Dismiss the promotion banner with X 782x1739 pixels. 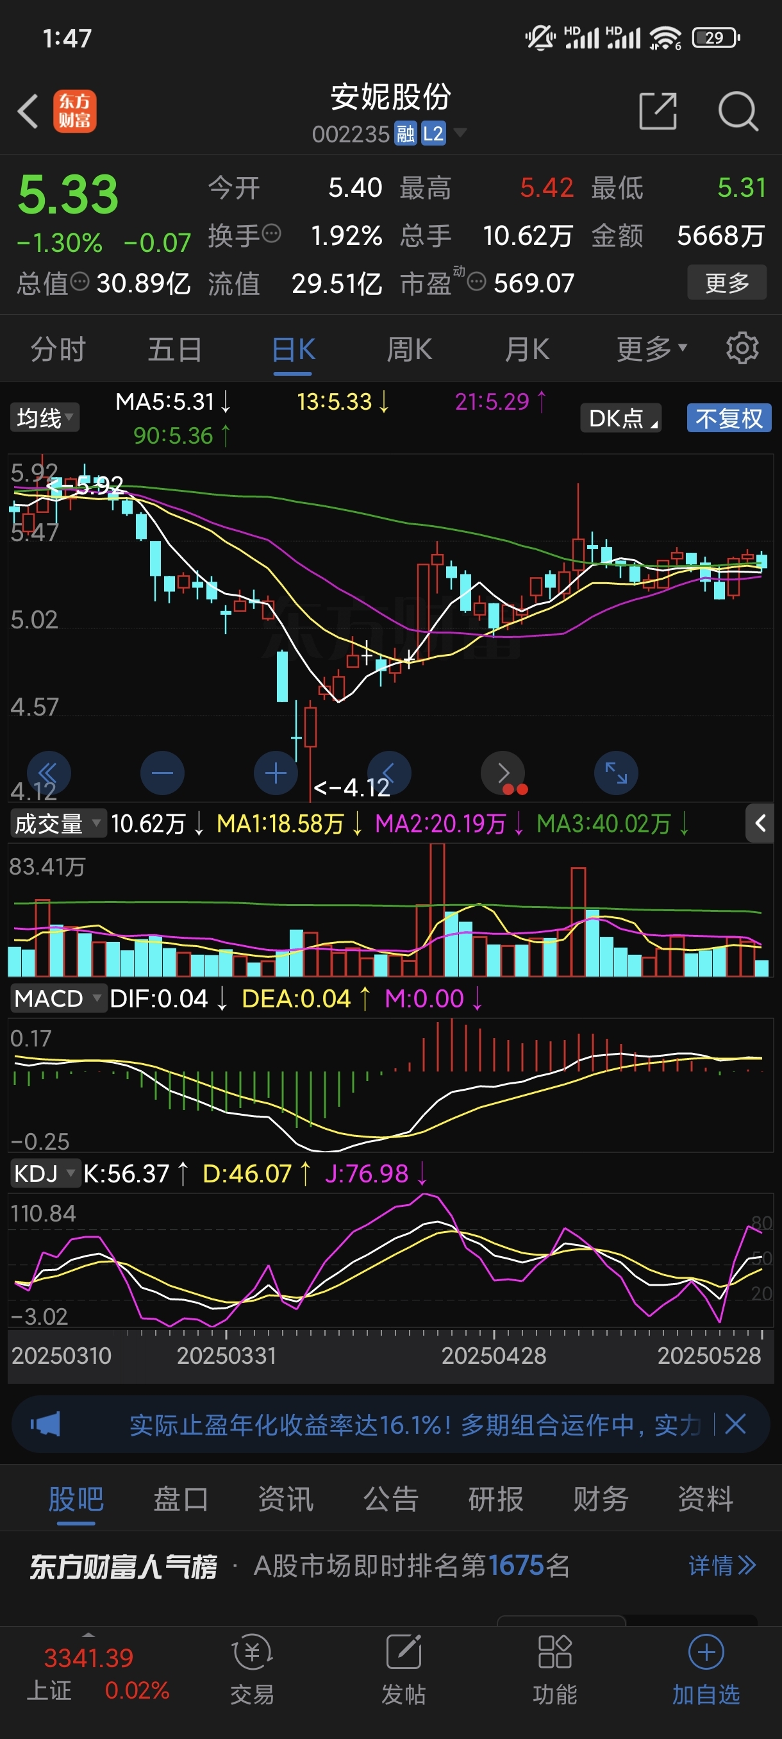tap(735, 1424)
